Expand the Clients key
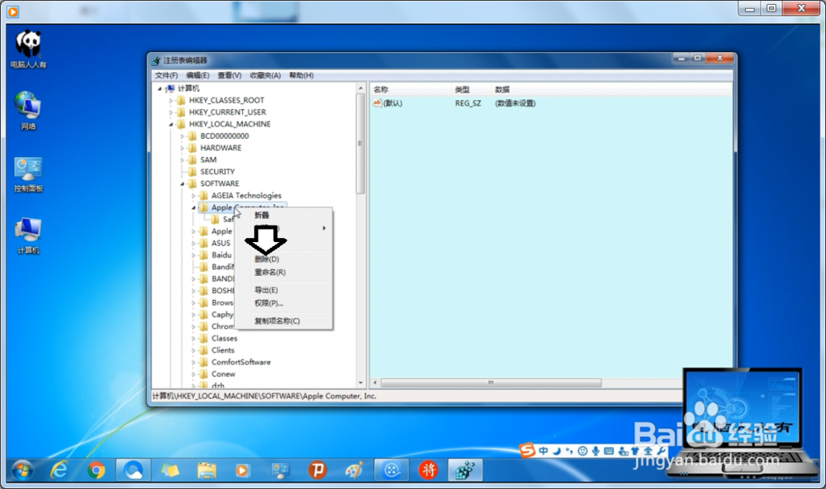Screen dimensions: 826x489 [x=193, y=350]
